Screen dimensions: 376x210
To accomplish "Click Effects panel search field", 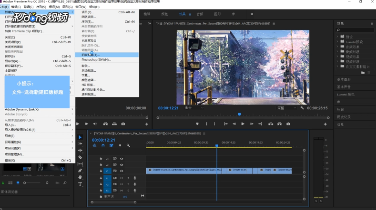I will 355,30.
